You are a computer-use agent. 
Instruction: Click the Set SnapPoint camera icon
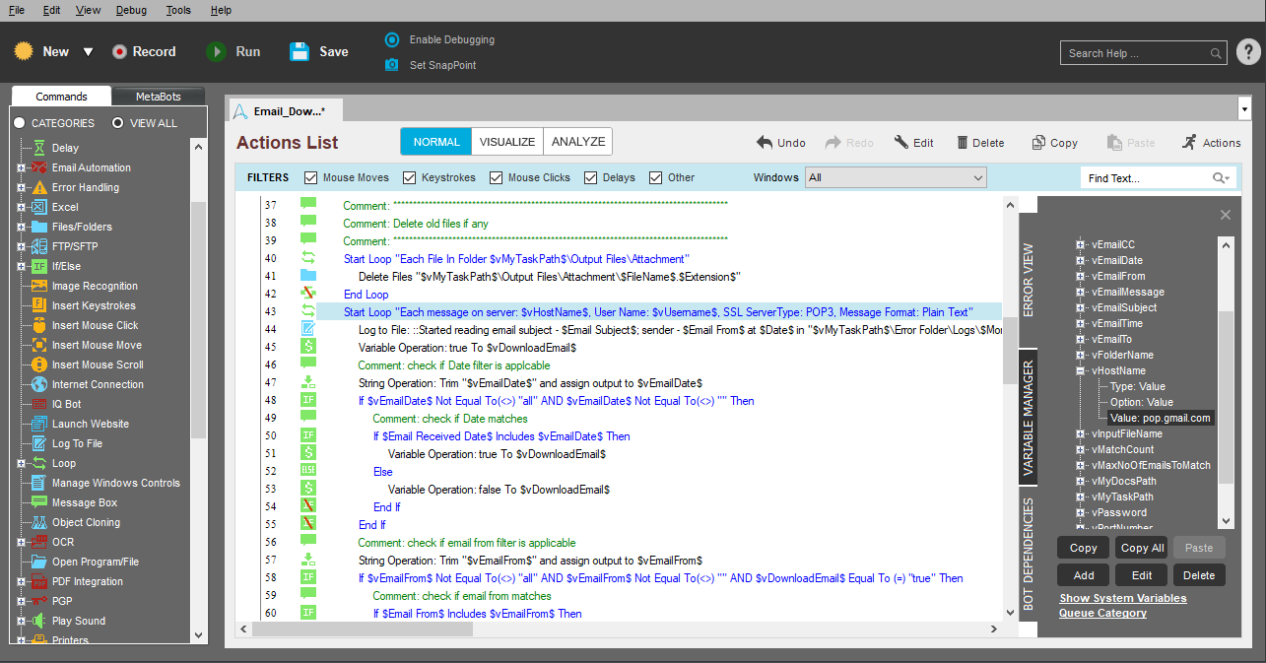[392, 65]
